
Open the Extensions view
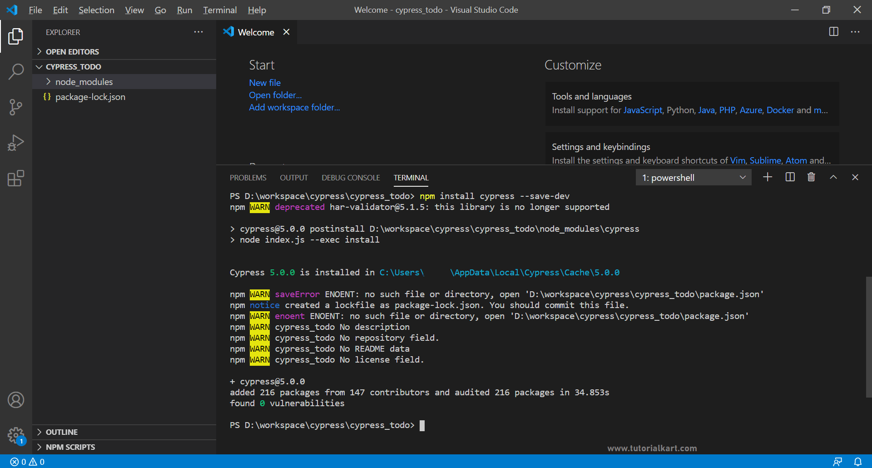[x=16, y=178]
